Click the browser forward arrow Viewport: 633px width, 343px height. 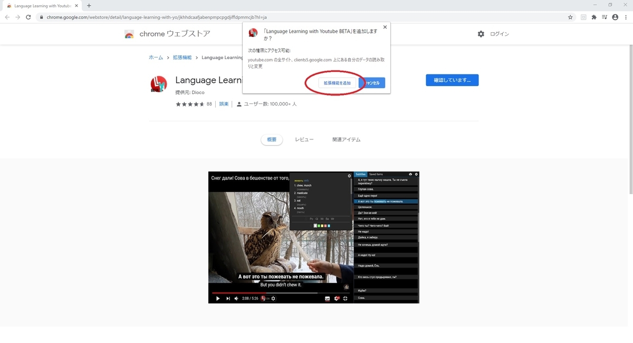(x=17, y=17)
